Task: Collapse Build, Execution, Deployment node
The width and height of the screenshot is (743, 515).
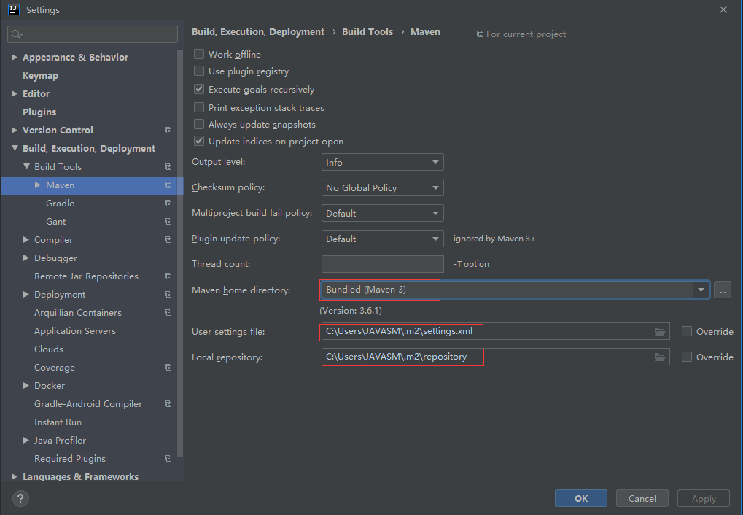Action: 15,148
